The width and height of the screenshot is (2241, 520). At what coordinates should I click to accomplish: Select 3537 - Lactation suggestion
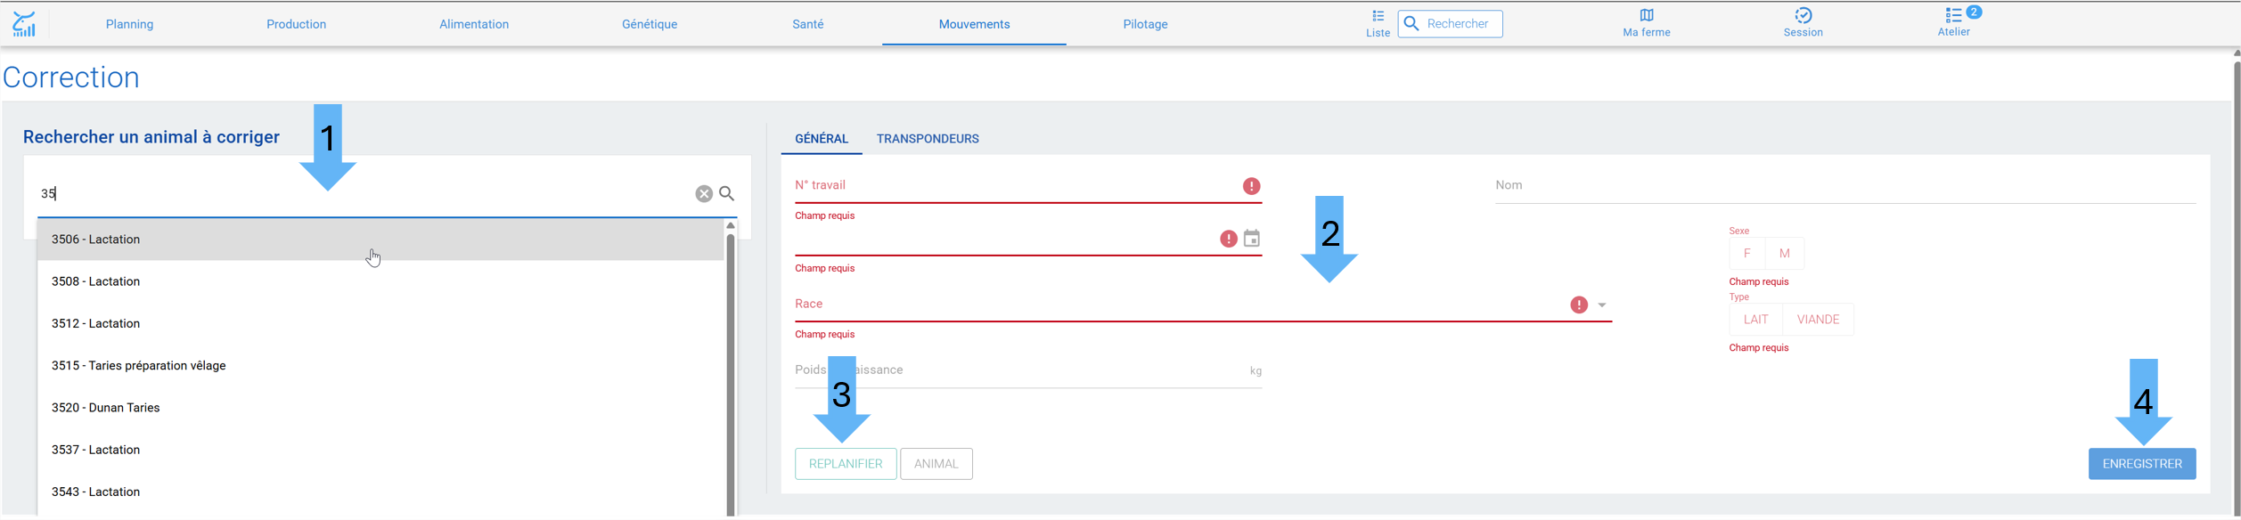click(x=380, y=450)
